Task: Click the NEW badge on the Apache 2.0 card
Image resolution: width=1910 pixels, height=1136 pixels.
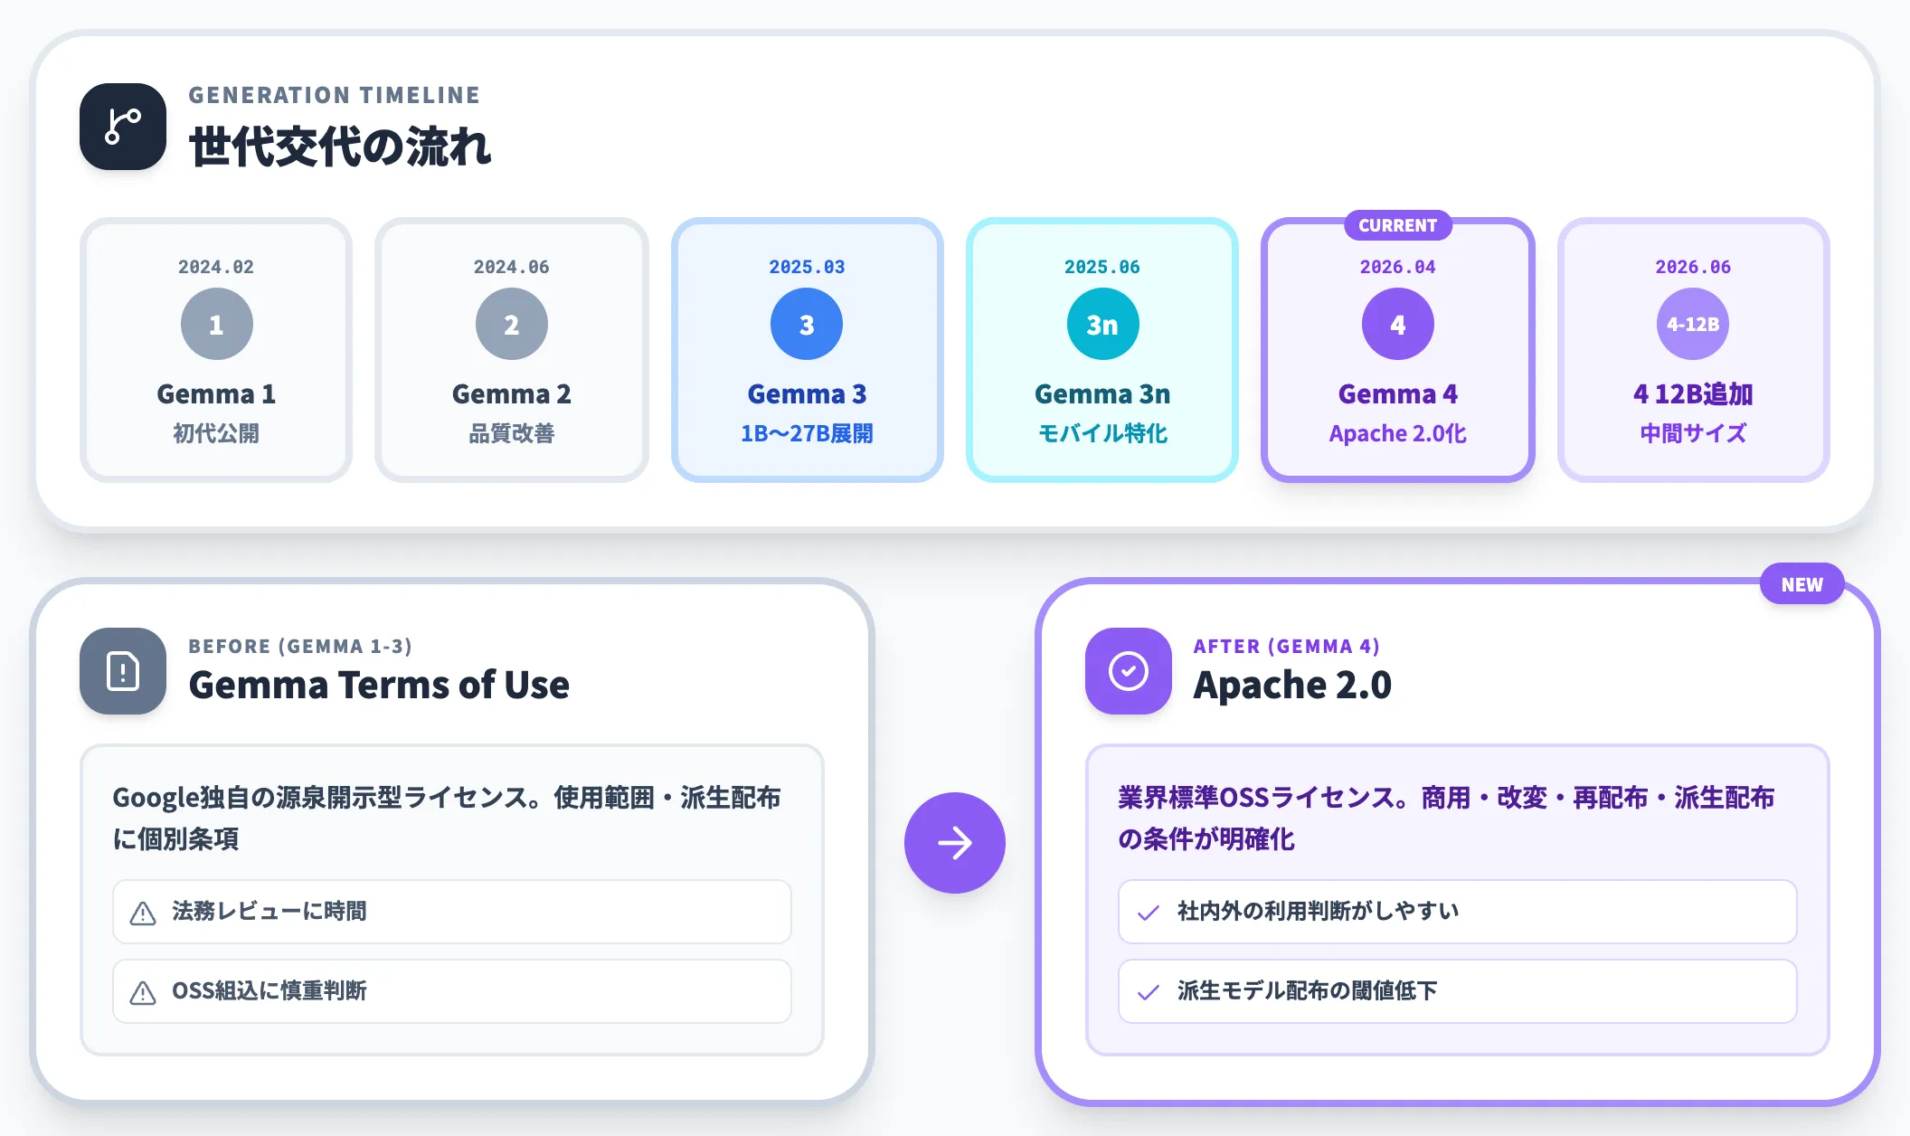Action: (1802, 584)
